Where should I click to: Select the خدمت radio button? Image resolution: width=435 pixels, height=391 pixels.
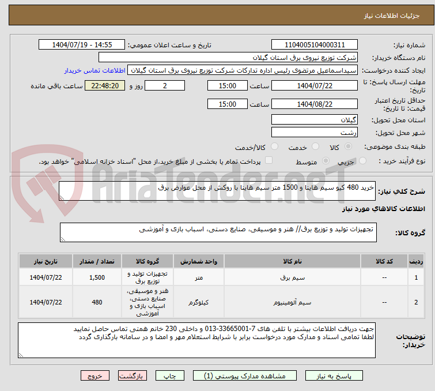tap(315, 146)
